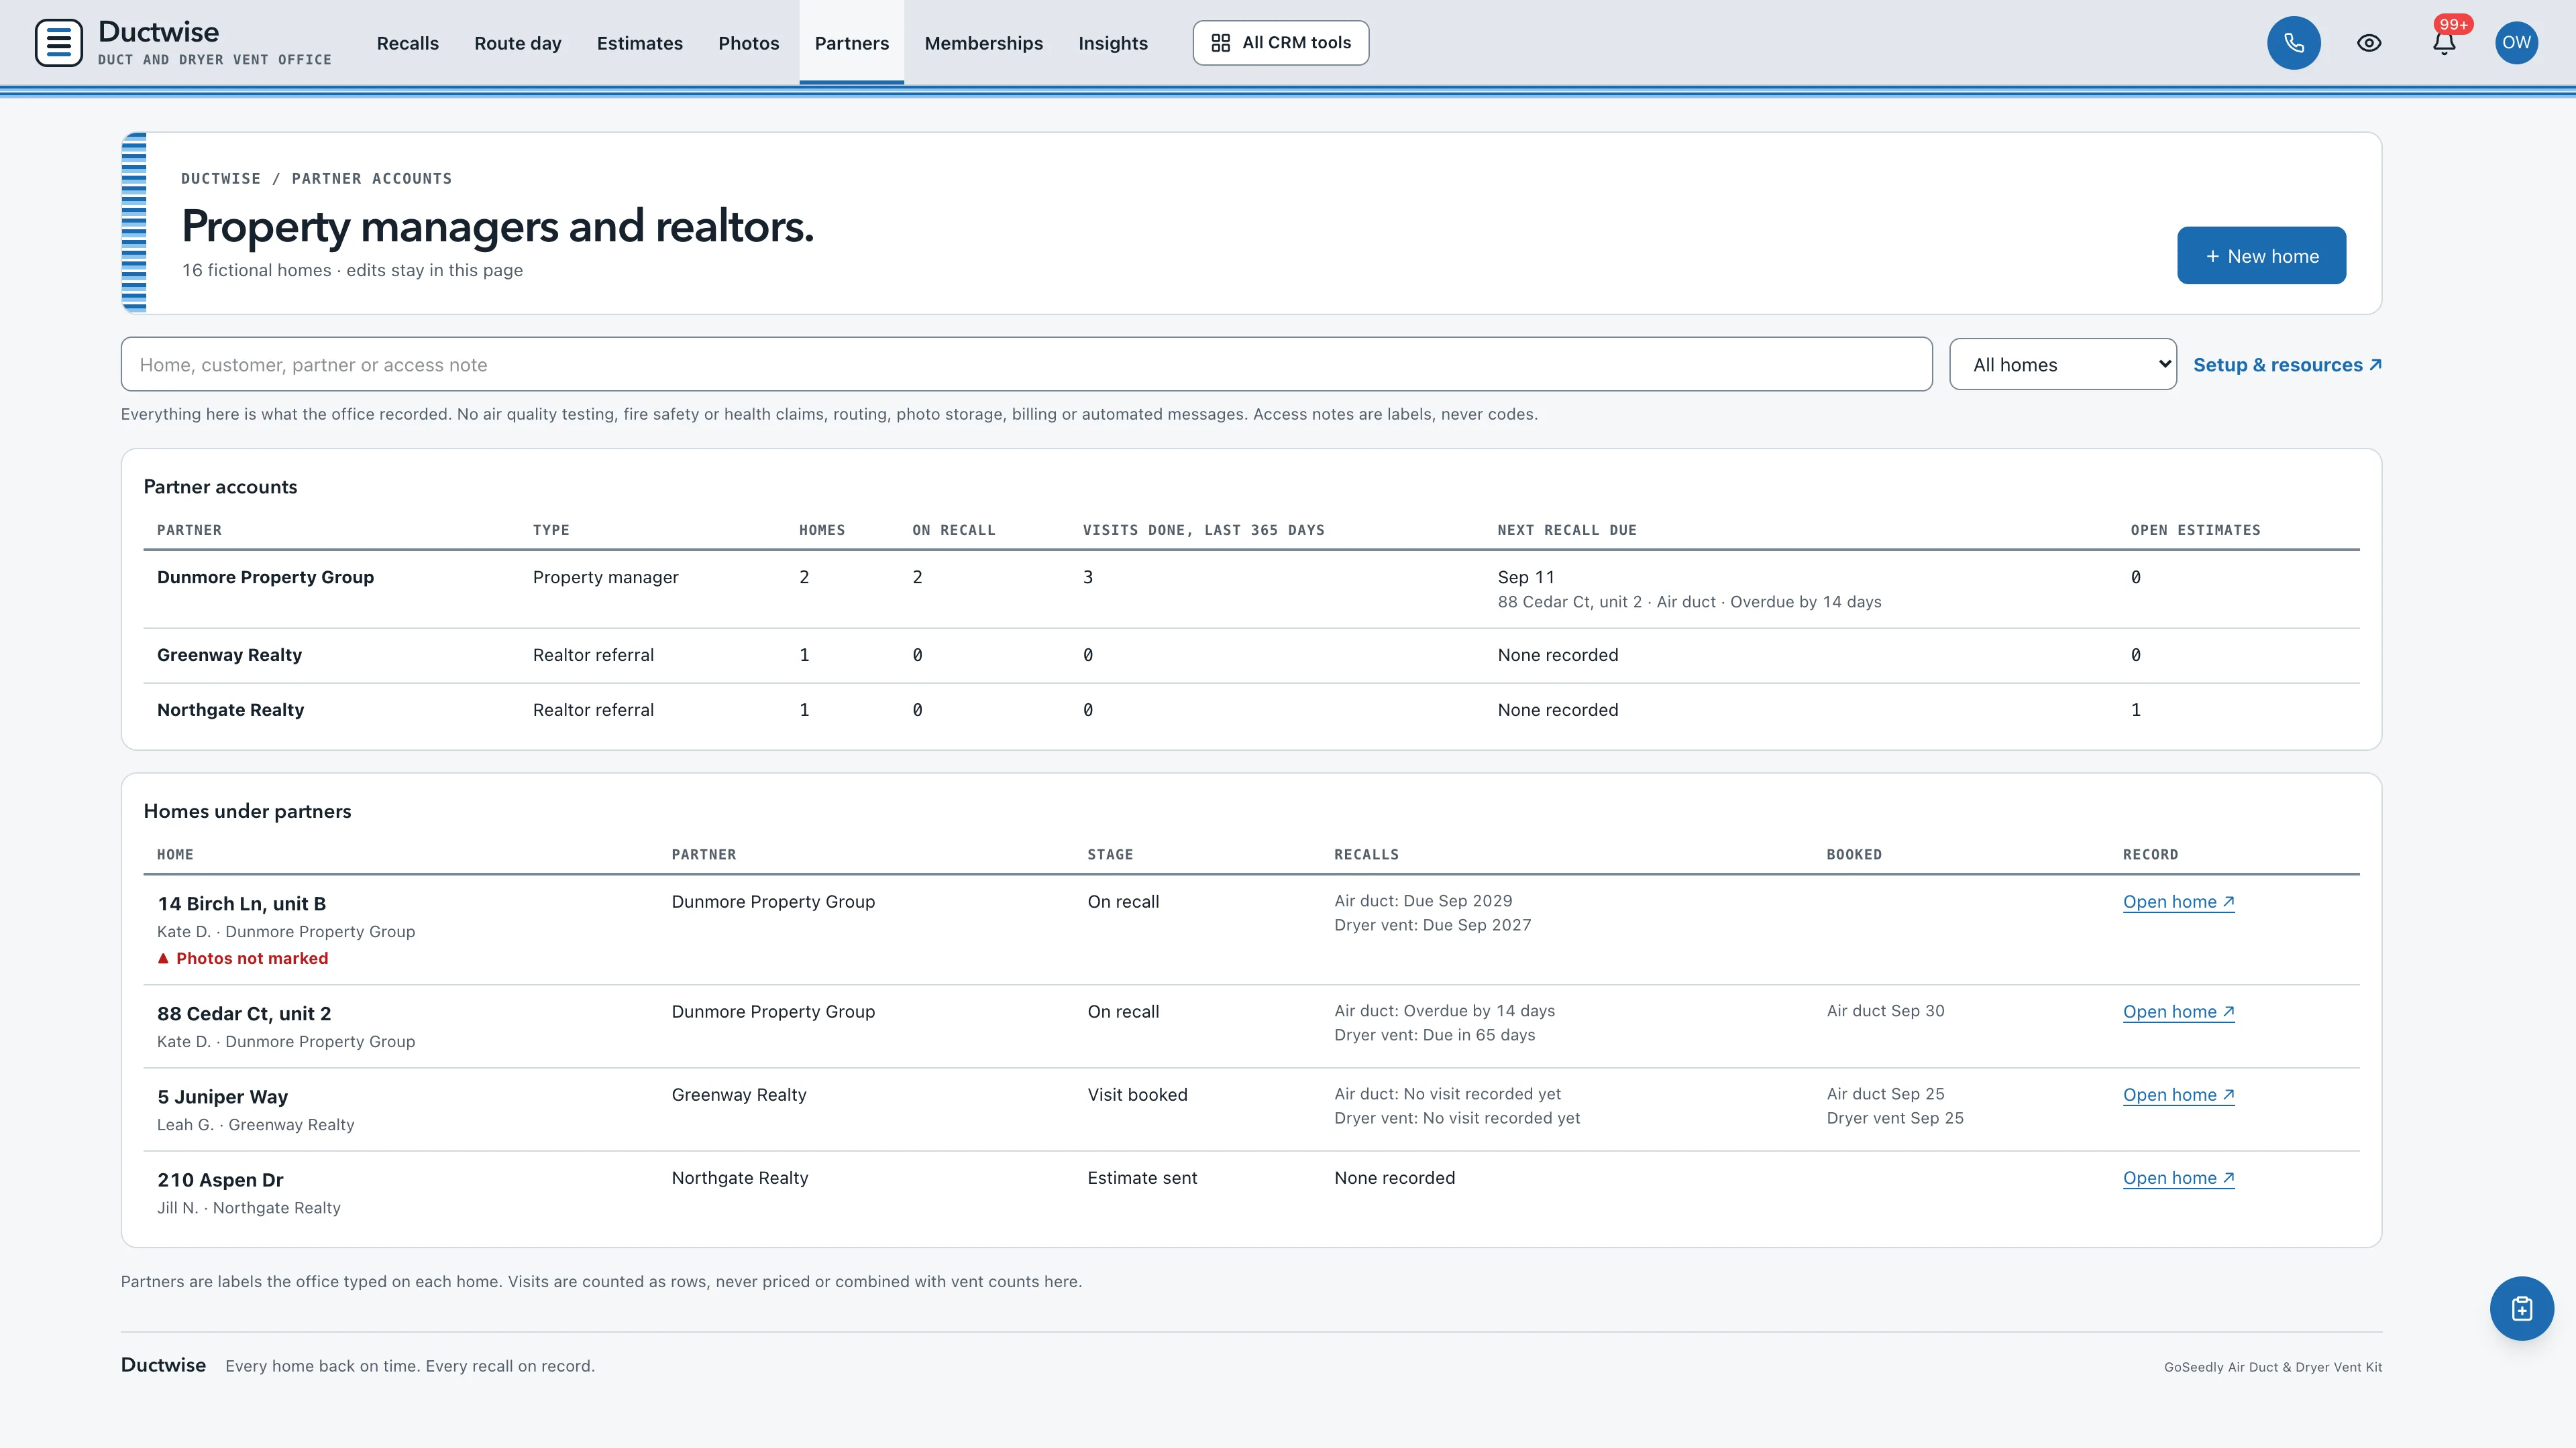The image size is (2576, 1448).
Task: Click the Sep 11 next recall date
Action: (x=1526, y=577)
